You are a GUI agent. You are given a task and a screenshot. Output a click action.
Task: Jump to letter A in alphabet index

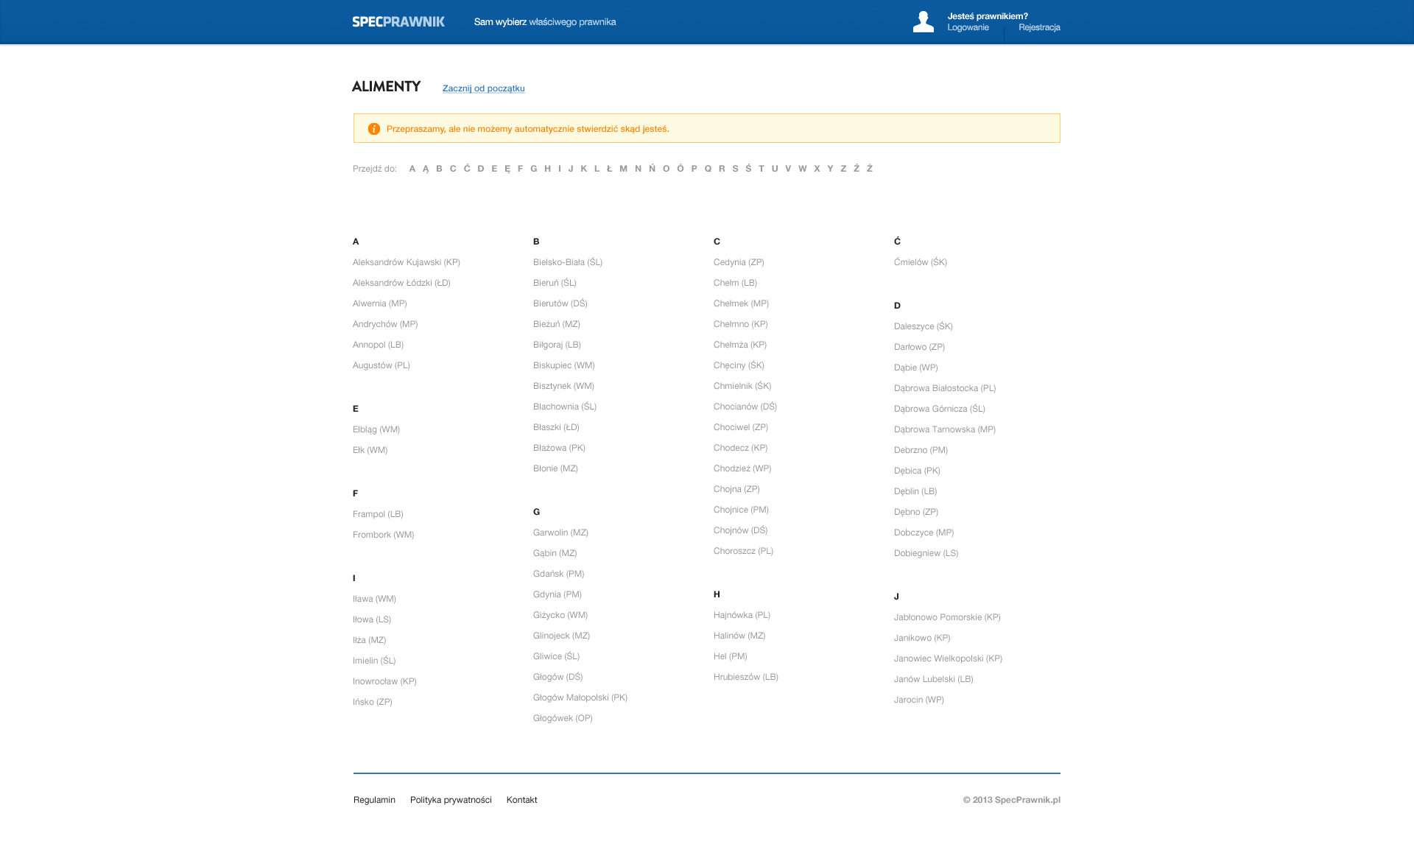[412, 169]
